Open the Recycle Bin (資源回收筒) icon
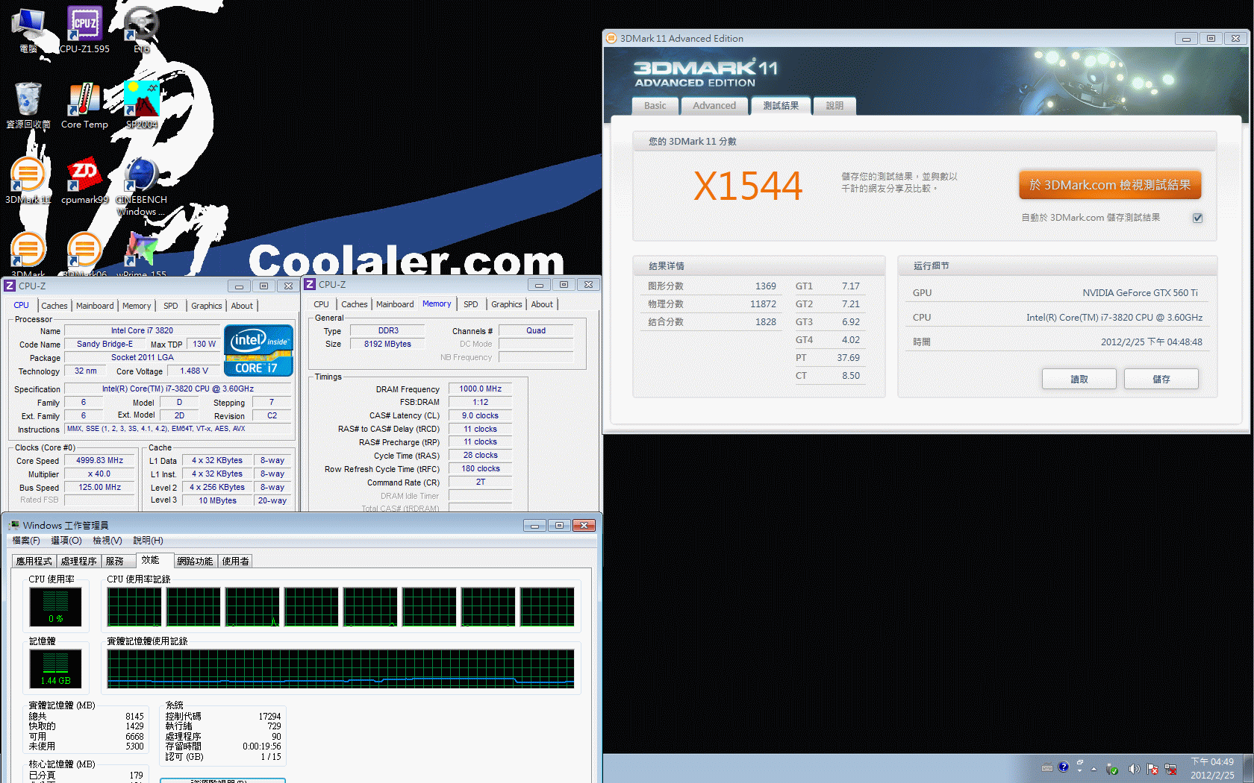 pyautogui.click(x=28, y=106)
